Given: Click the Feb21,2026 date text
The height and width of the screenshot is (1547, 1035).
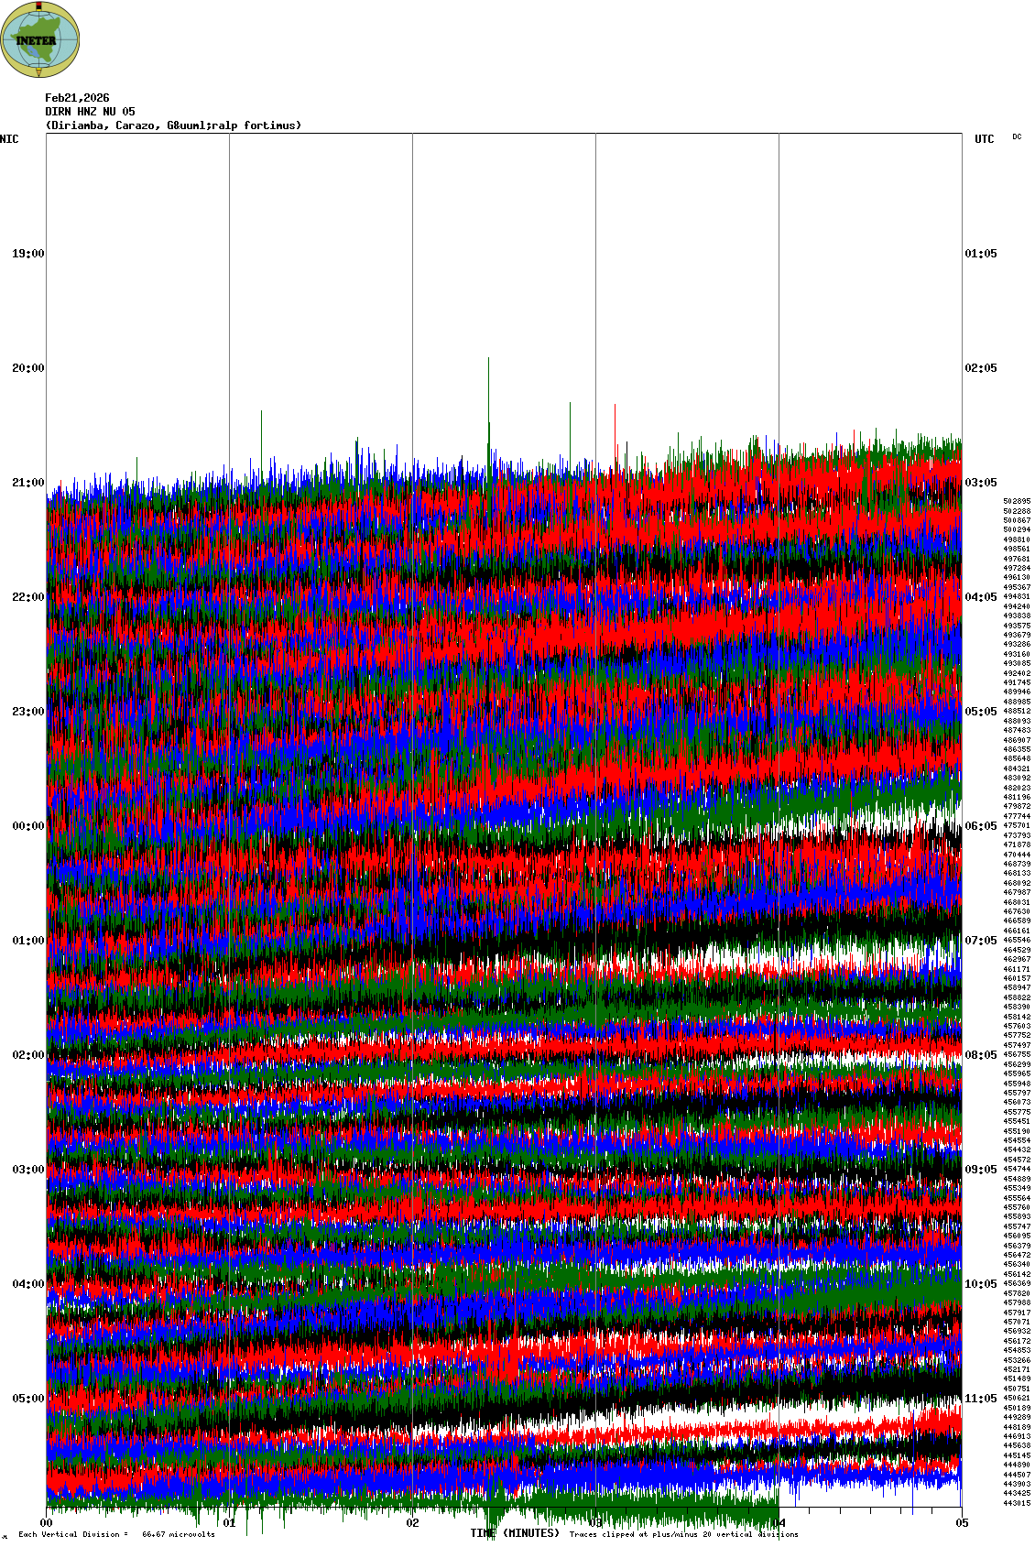Looking at the screenshot, I should pyautogui.click(x=77, y=98).
